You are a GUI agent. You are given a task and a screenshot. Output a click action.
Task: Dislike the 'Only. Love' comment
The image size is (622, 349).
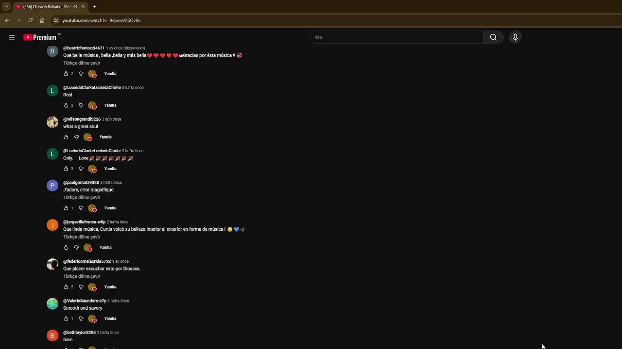pyautogui.click(x=81, y=169)
